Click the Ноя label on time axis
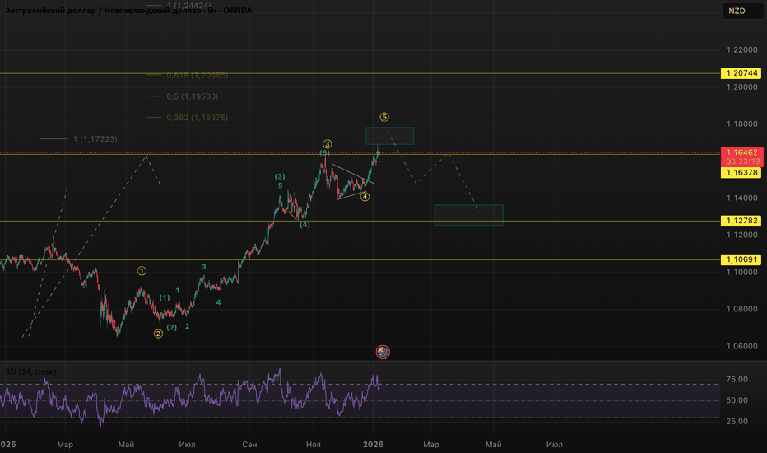This screenshot has width=767, height=453. pos(314,445)
